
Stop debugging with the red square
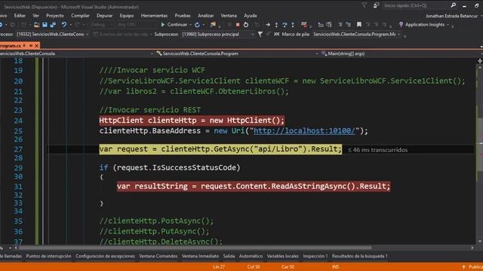(238, 25)
